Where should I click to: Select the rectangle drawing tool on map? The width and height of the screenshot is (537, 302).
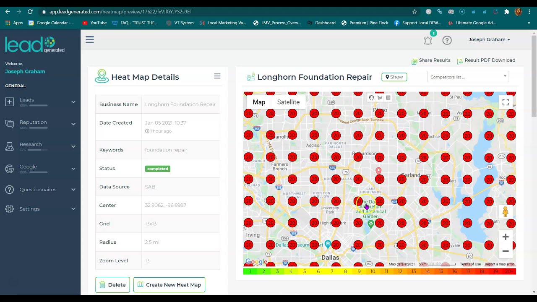388,98
